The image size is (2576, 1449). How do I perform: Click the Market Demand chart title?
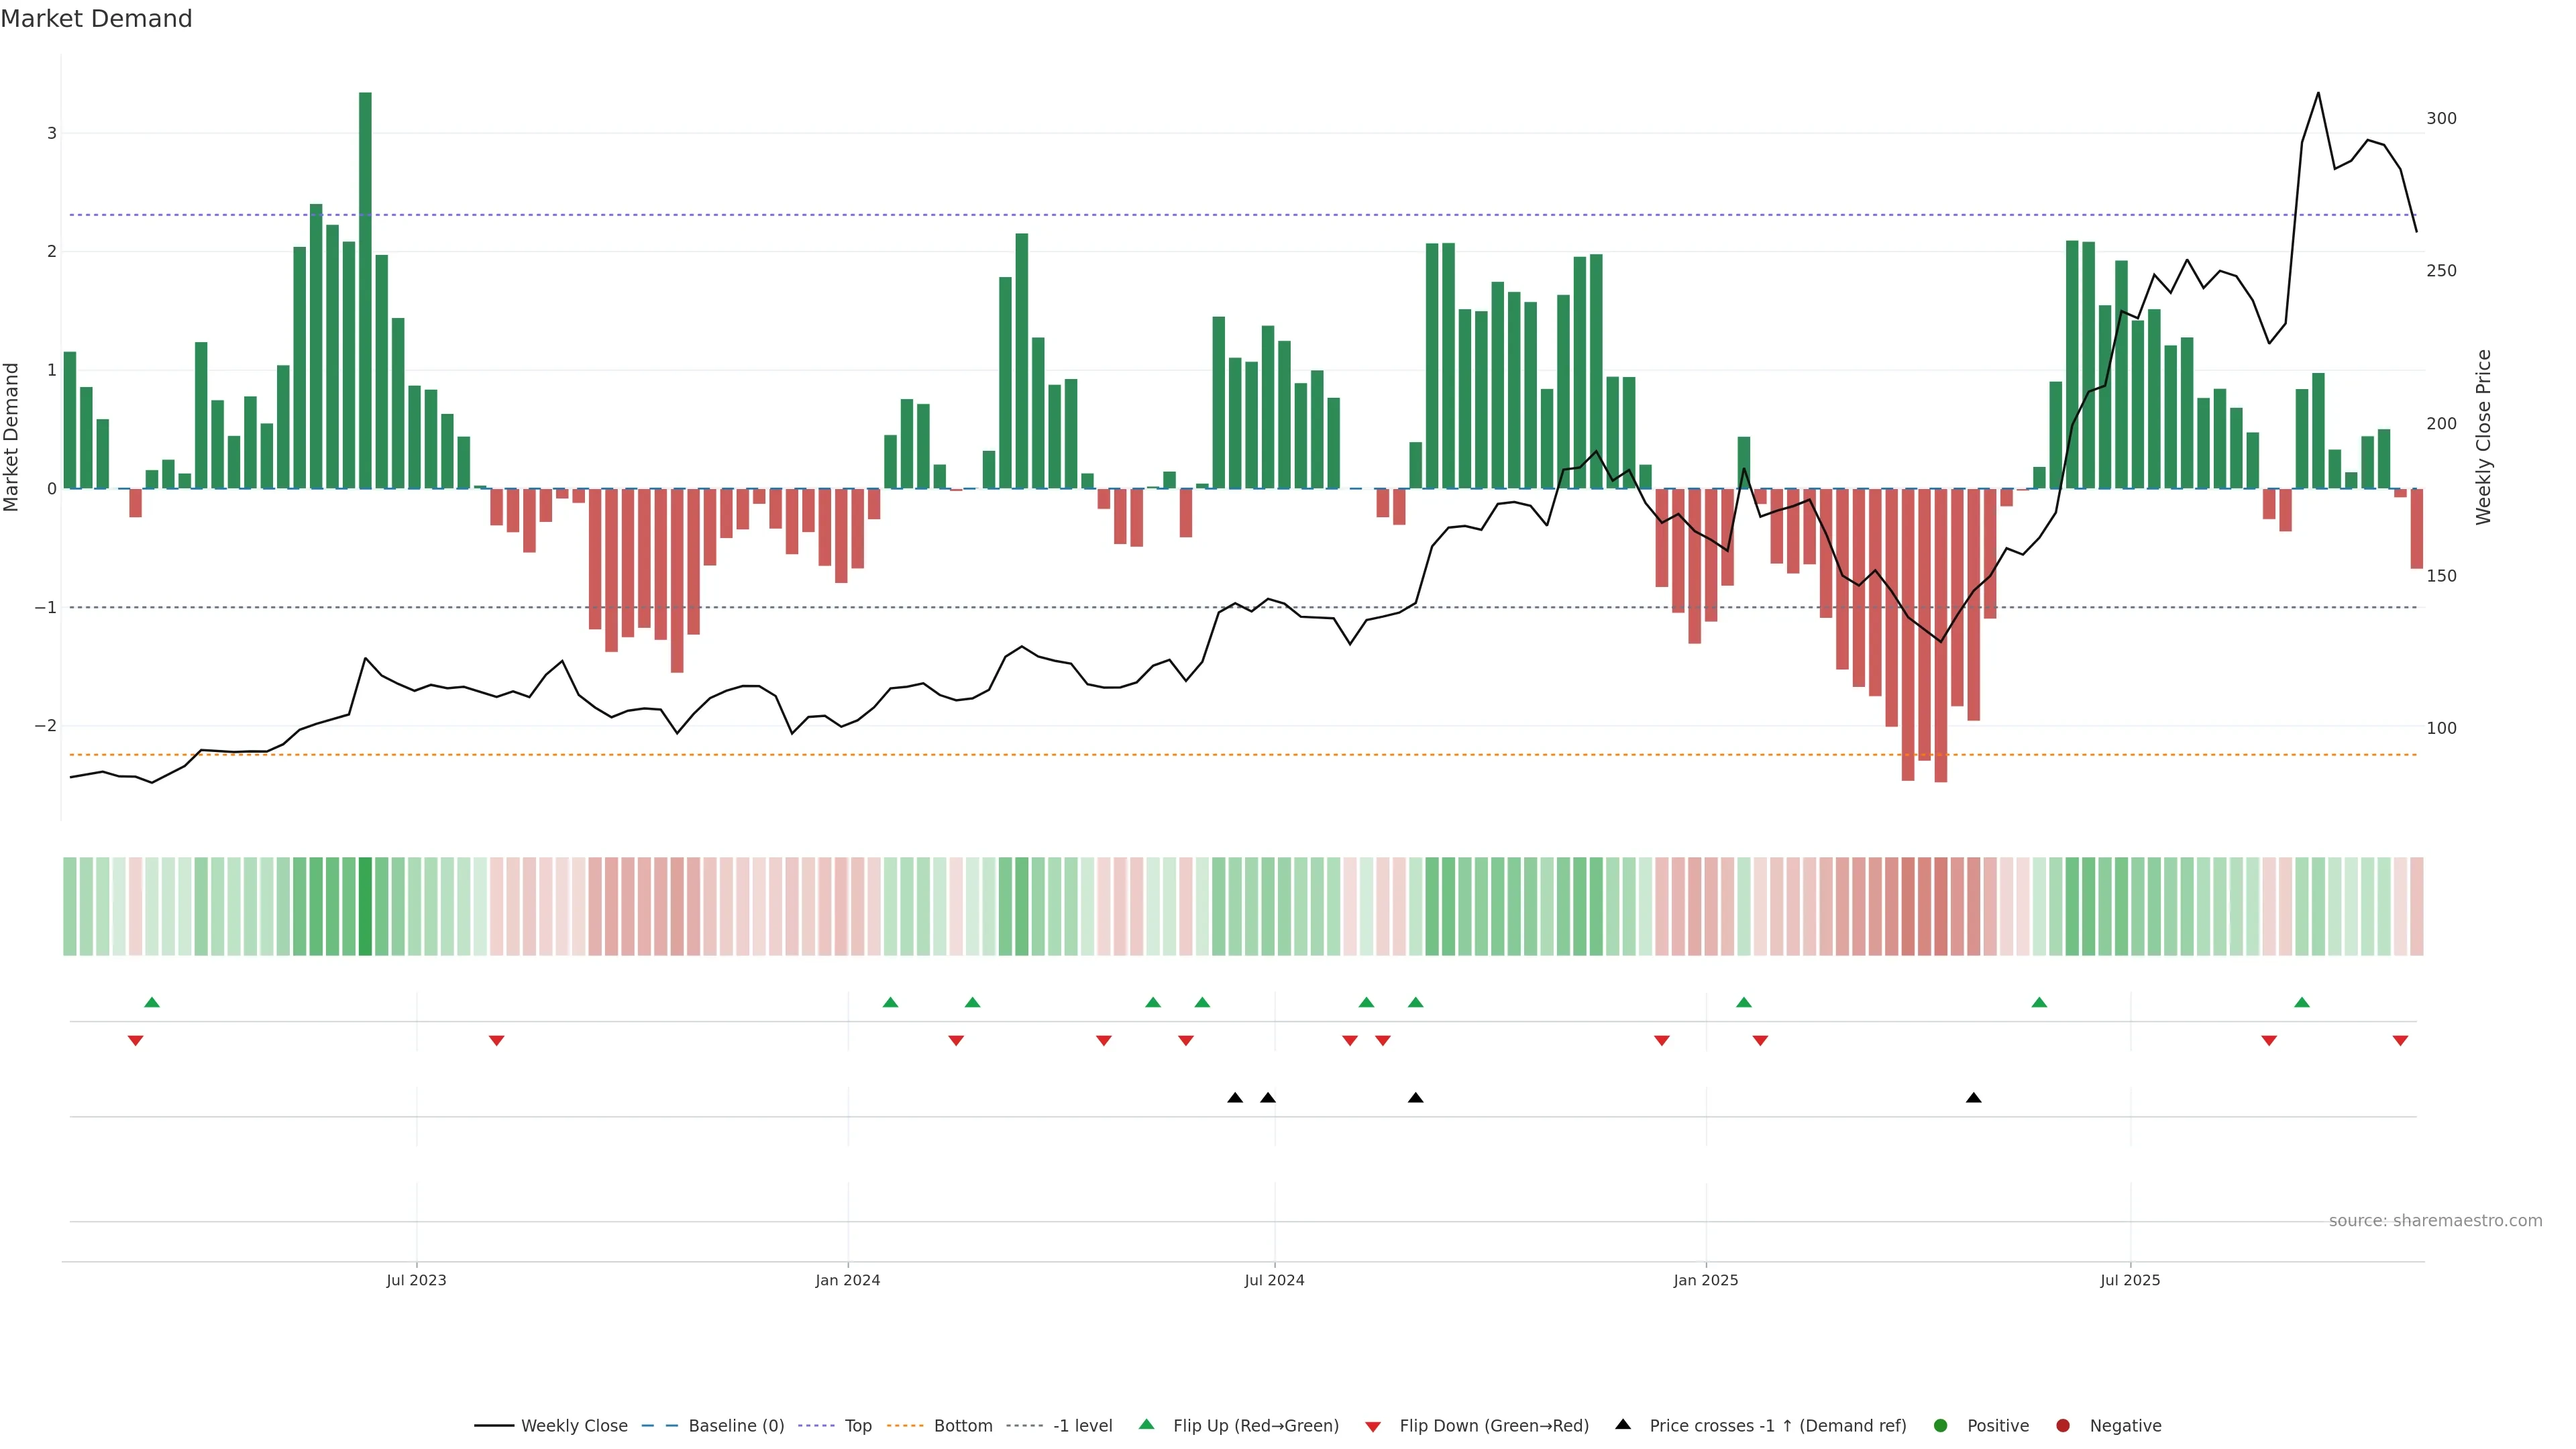[96, 19]
